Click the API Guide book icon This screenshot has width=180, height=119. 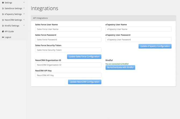(3, 32)
